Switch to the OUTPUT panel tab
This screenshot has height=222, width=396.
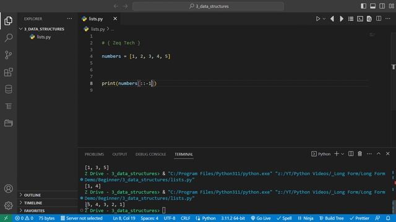pos(119,154)
